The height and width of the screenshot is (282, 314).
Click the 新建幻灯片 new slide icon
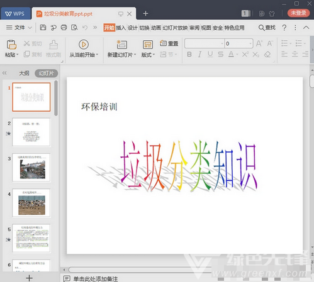(x=121, y=45)
